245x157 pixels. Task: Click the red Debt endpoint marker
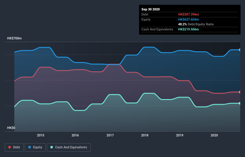pyautogui.click(x=240, y=92)
